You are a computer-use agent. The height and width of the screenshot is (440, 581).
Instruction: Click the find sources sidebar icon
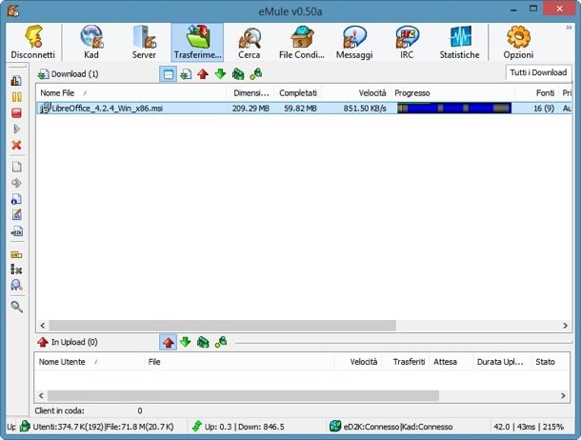click(16, 285)
